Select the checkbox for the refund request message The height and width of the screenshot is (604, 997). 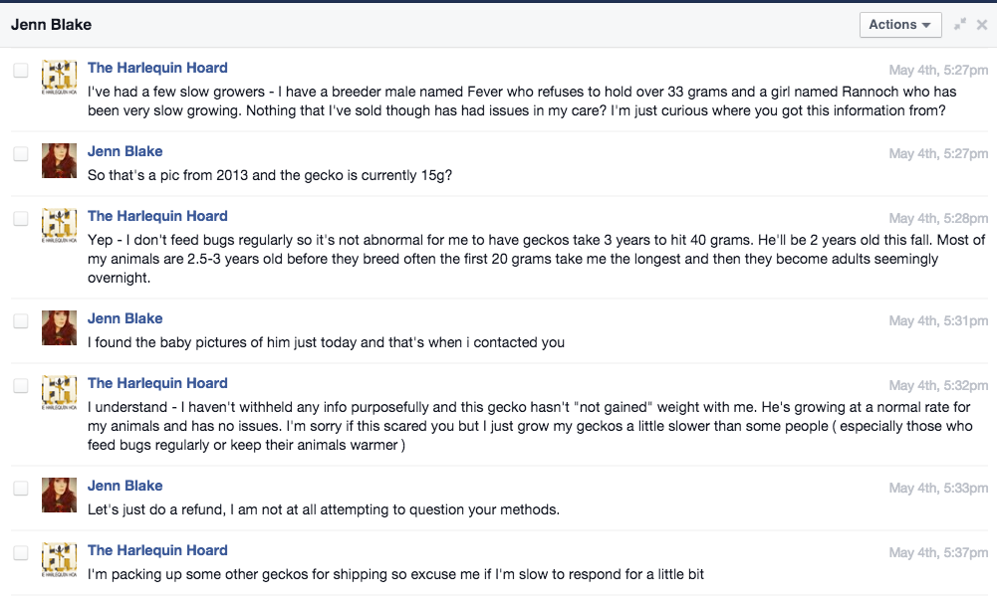pyautogui.click(x=21, y=488)
